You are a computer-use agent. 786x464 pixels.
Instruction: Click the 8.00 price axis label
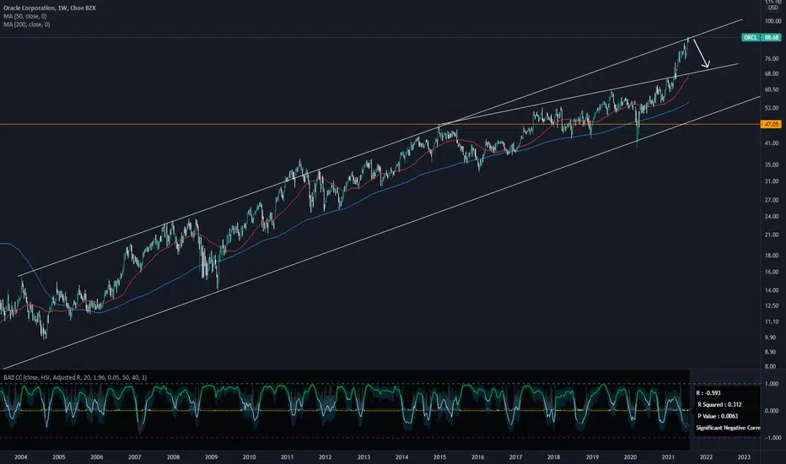point(771,366)
